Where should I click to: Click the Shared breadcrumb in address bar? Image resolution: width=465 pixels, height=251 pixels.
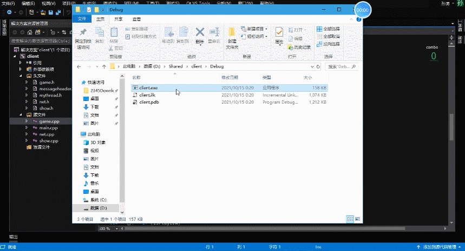pyautogui.click(x=175, y=66)
